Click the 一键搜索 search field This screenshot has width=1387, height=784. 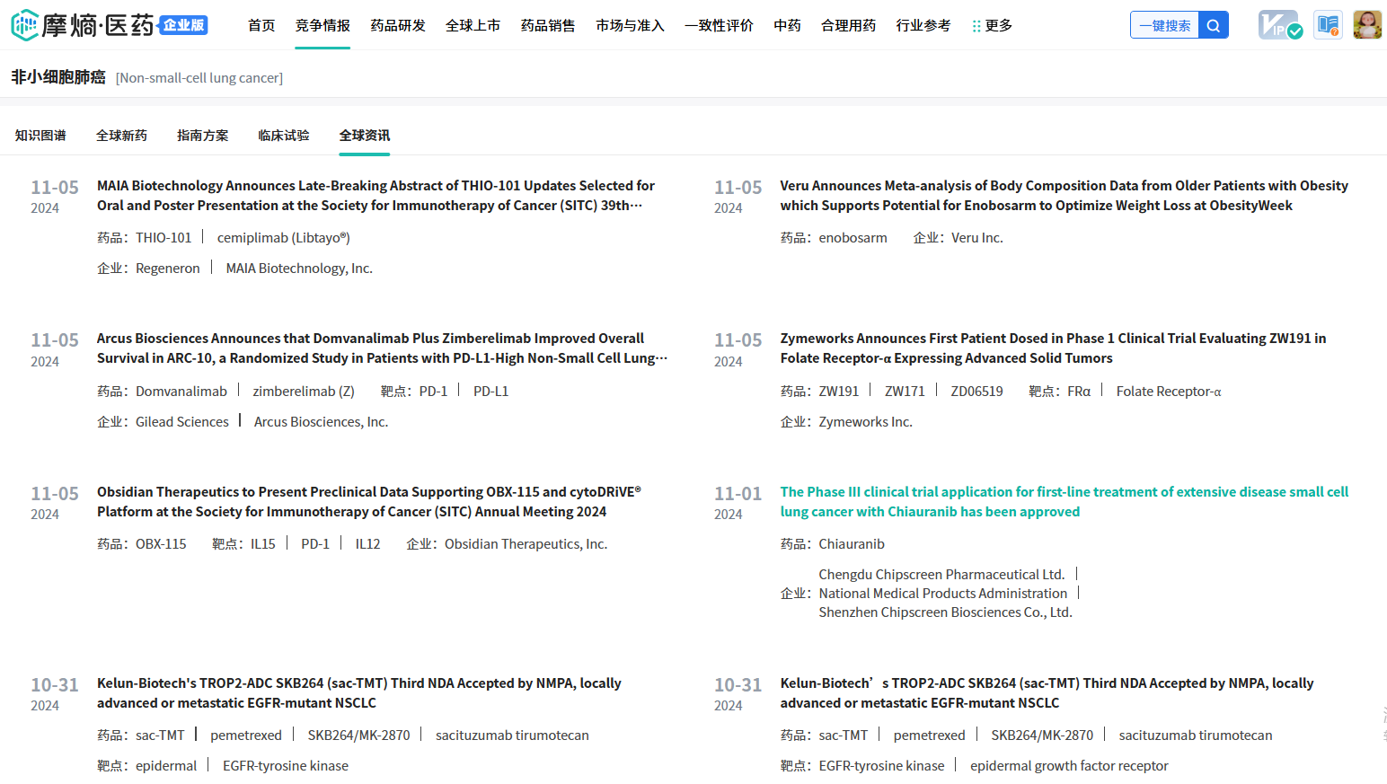1165,25
